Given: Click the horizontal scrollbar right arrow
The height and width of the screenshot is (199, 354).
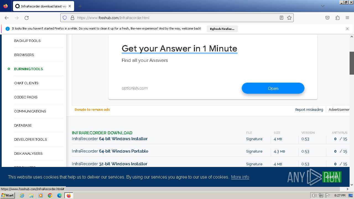Looking at the screenshot, I should point(348,189).
